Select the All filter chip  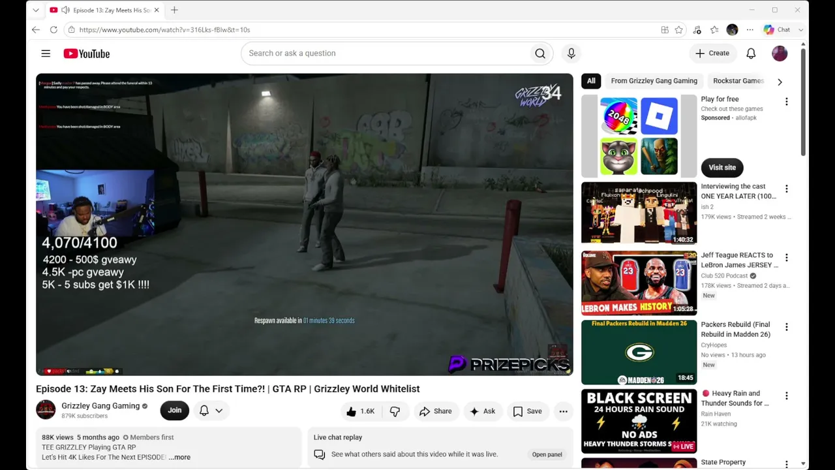(591, 81)
